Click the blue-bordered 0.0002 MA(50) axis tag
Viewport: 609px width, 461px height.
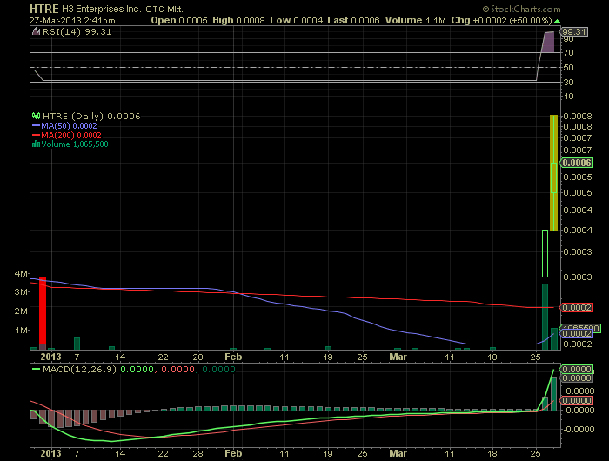click(576, 334)
